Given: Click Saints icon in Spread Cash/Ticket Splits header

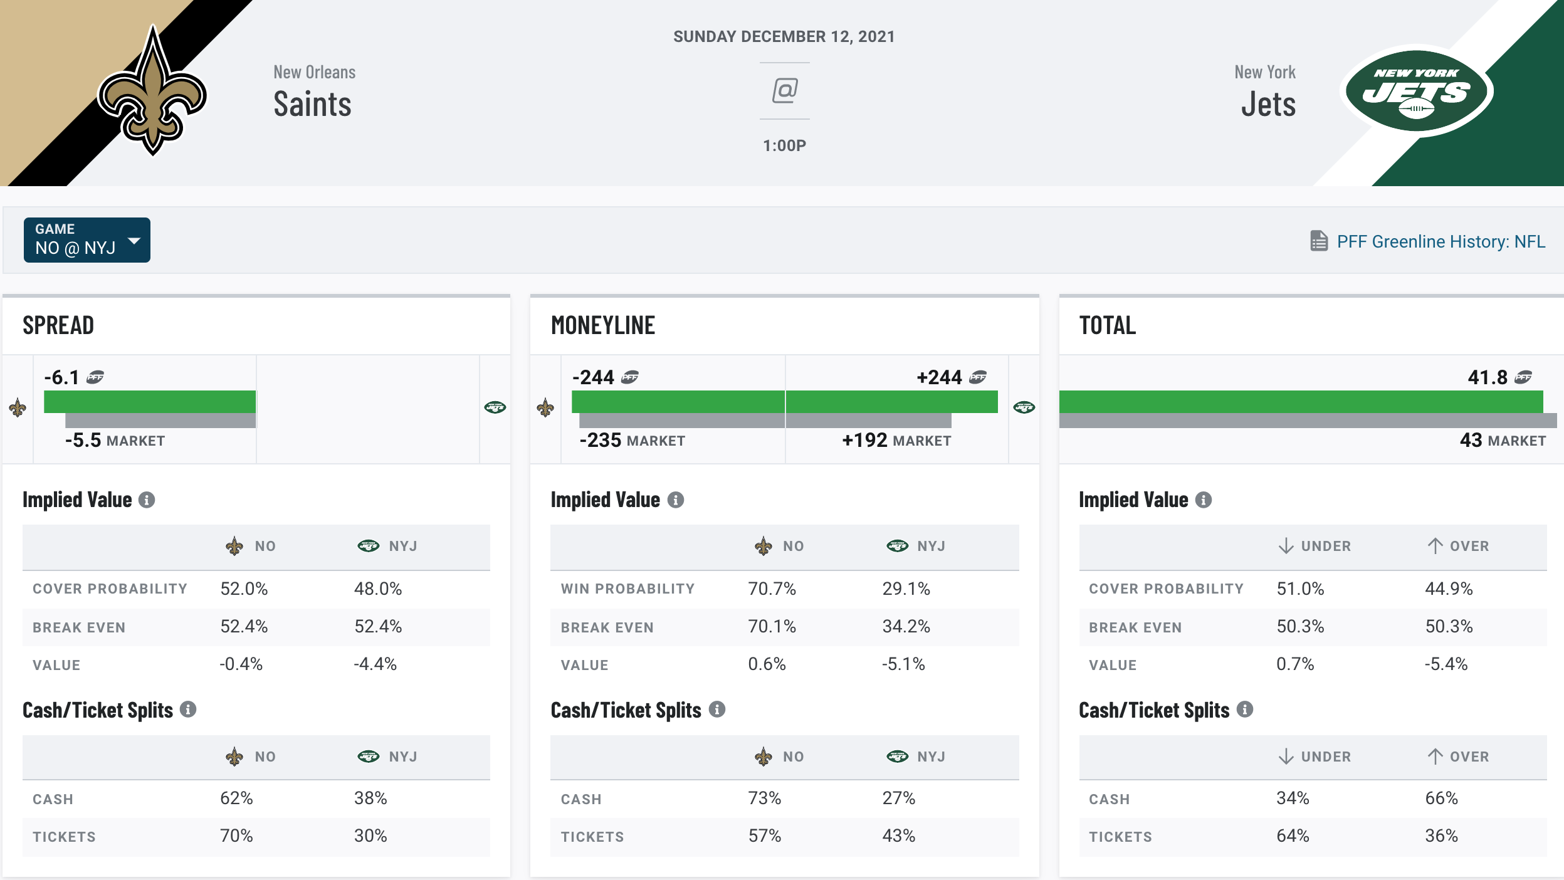Looking at the screenshot, I should [x=234, y=757].
